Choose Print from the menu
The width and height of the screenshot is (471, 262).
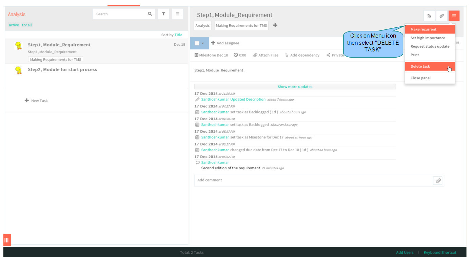point(430,55)
